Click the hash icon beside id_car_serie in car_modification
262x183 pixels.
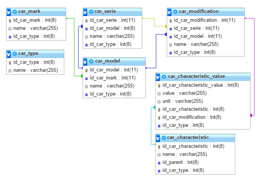pos(171,29)
